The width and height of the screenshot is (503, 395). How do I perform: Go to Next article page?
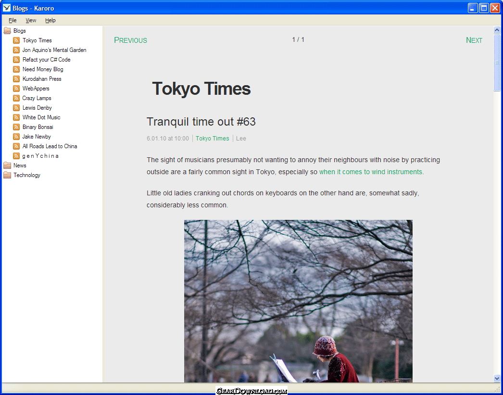[474, 40]
